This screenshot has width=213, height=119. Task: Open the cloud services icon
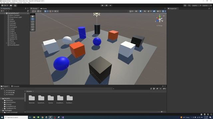(11, 6)
